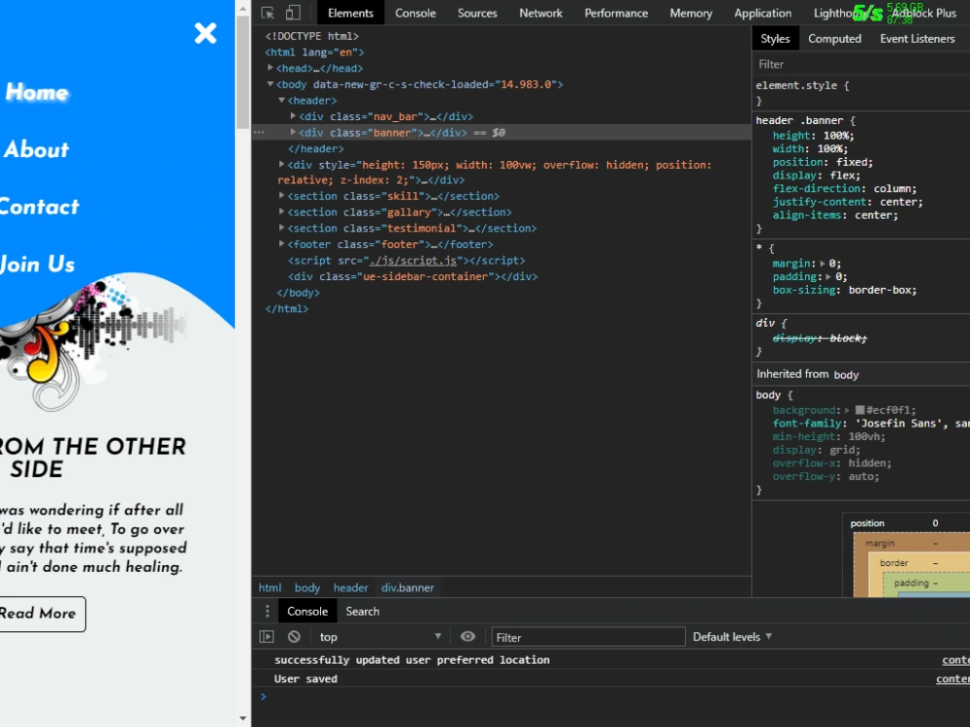The width and height of the screenshot is (970, 727).
Task: Click the page scrollbar up arrow
Action: 242,9
